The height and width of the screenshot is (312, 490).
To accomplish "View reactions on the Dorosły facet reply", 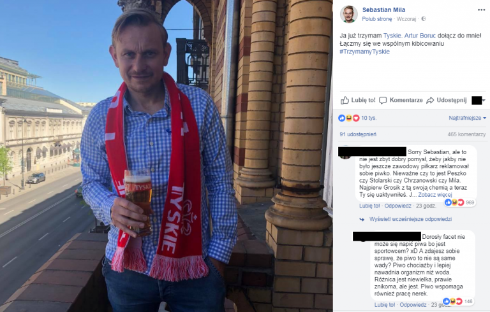I will point(457,301).
